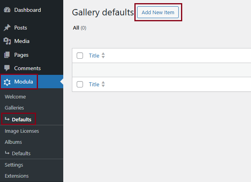Viewport: 251px width, 182px height.
Task: Click the Comments speech bubble icon
Action: 7,68
